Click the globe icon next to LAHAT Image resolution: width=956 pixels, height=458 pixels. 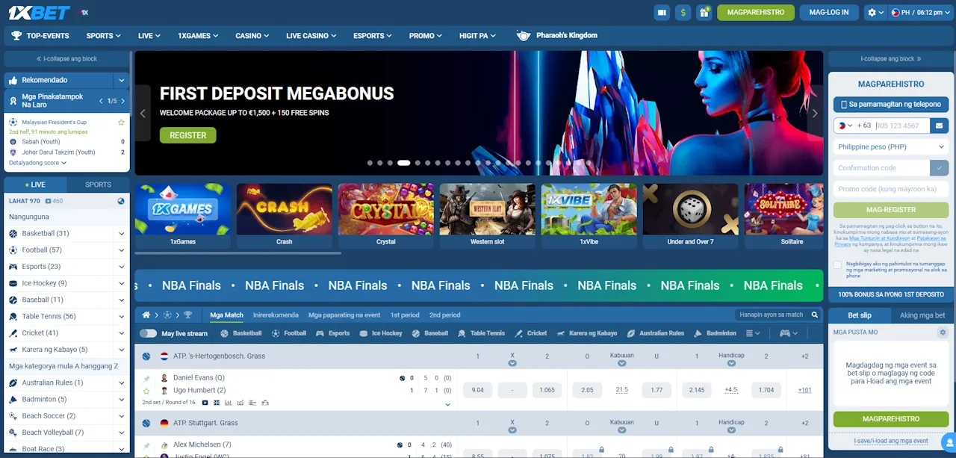[121, 201]
